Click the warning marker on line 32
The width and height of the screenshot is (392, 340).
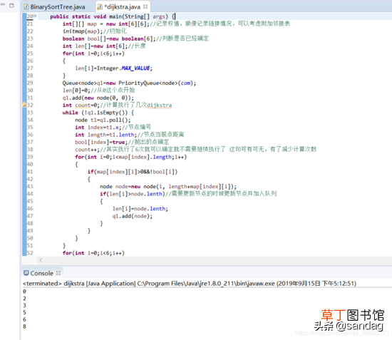[24, 105]
